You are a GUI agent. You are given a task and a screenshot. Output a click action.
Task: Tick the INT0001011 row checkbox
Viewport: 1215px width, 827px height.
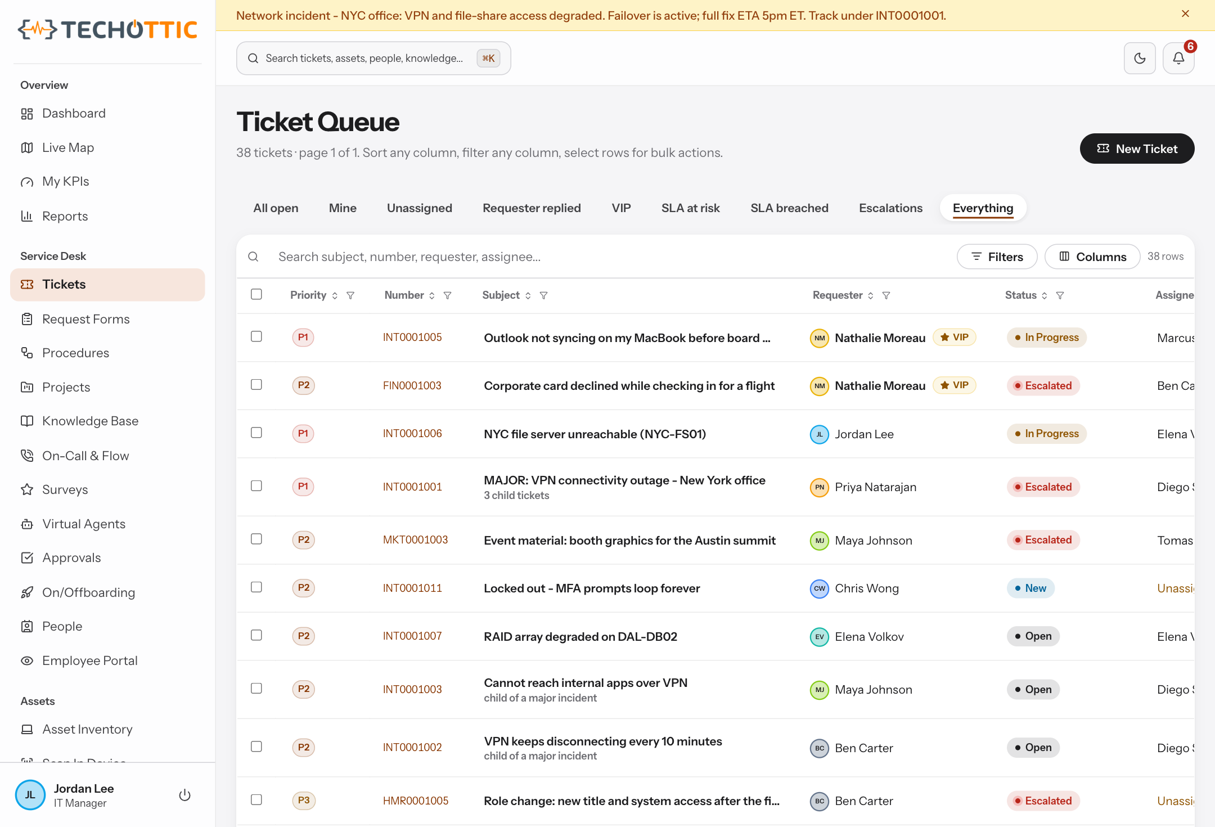(256, 587)
